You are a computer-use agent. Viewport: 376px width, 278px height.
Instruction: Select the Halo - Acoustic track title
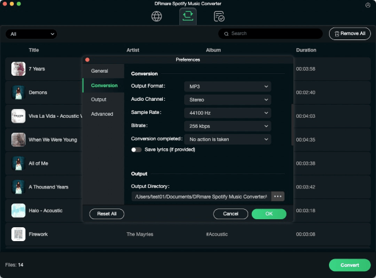tap(46, 210)
